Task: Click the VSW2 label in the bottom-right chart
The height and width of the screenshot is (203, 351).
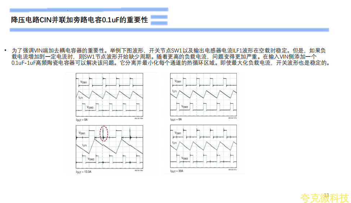Action: pos(185,158)
